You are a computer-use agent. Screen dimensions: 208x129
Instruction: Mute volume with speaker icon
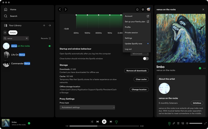(x=187, y=123)
